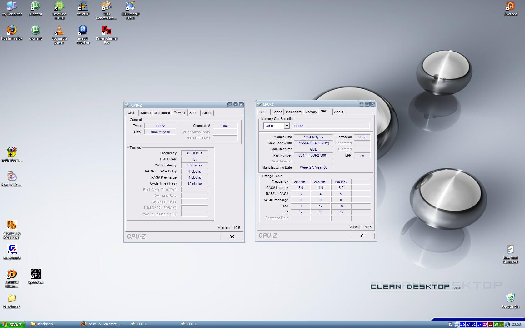Launch EasyTune5 desktop icon
Viewport: 525px width, 328px height.
(x=12, y=252)
